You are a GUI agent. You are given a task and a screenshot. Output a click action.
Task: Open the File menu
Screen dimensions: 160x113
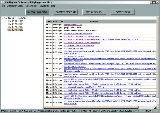click(x=4, y=6)
